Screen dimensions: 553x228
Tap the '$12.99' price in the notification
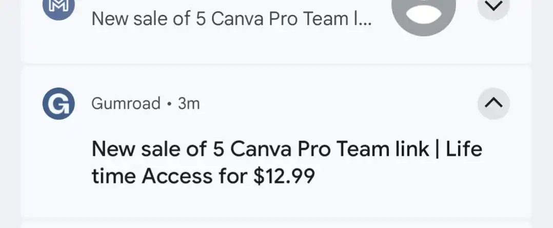click(284, 177)
